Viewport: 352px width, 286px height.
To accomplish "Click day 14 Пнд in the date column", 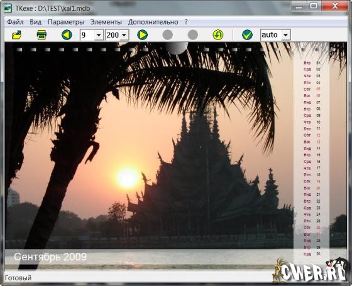I will 312,149.
